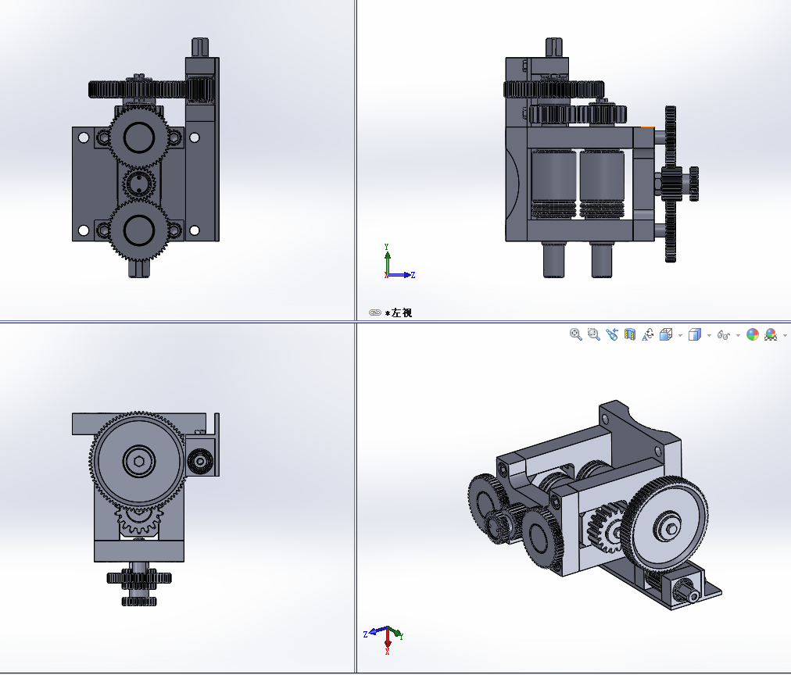Viewport: 791px width, 675px height.
Task: Select the Zoom to Area tool
Action: [x=594, y=334]
